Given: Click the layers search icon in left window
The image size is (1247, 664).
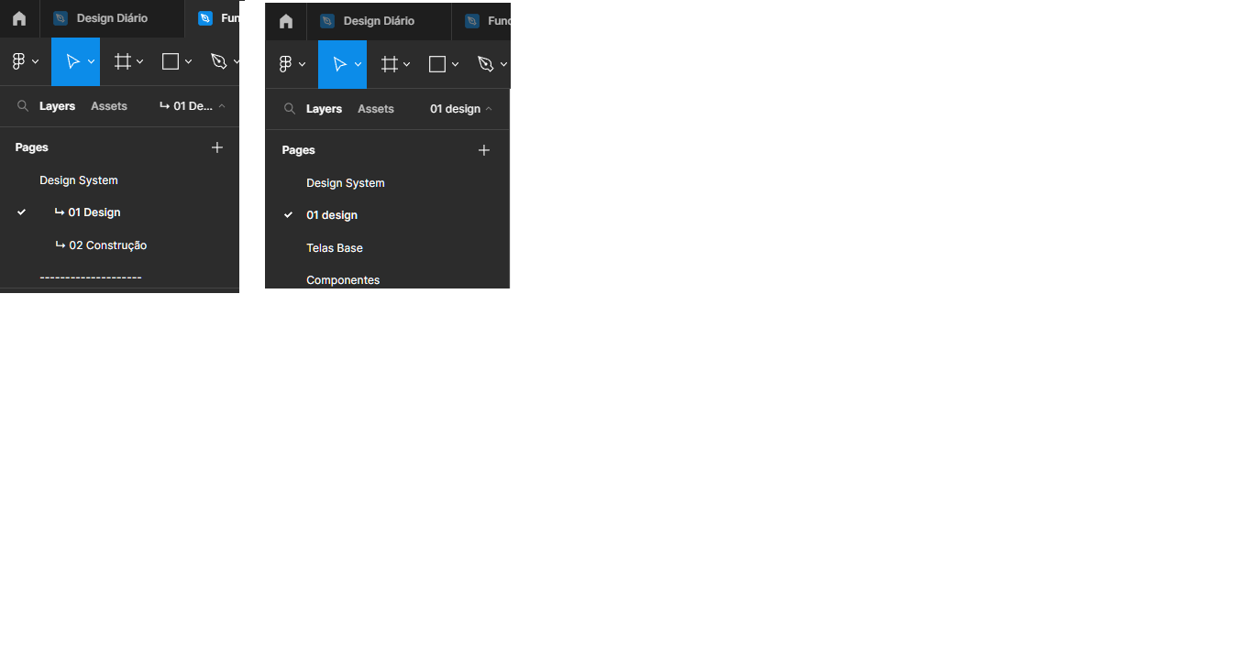Looking at the screenshot, I should [x=23, y=106].
